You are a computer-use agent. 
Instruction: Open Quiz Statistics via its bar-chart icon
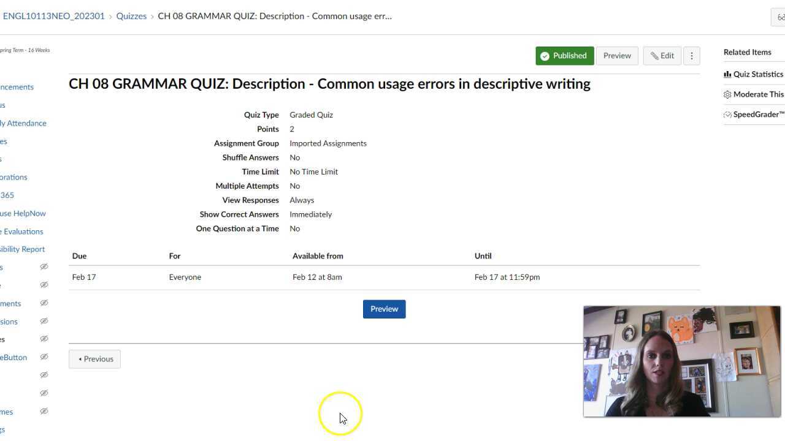[727, 74]
